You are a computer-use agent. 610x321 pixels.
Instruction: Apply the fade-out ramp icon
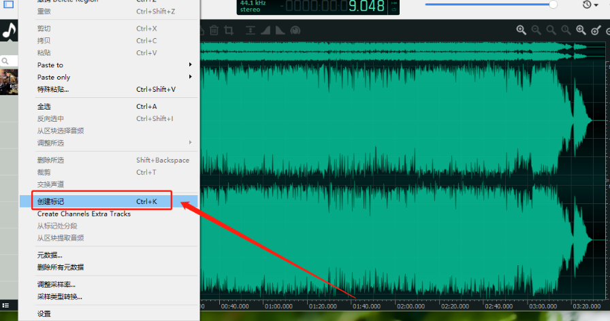click(x=280, y=31)
